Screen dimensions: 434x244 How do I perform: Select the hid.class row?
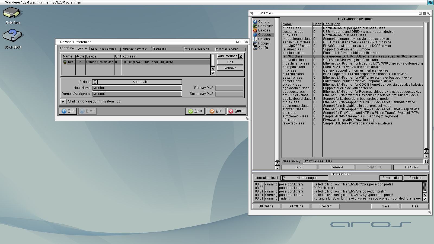coord(352,70)
